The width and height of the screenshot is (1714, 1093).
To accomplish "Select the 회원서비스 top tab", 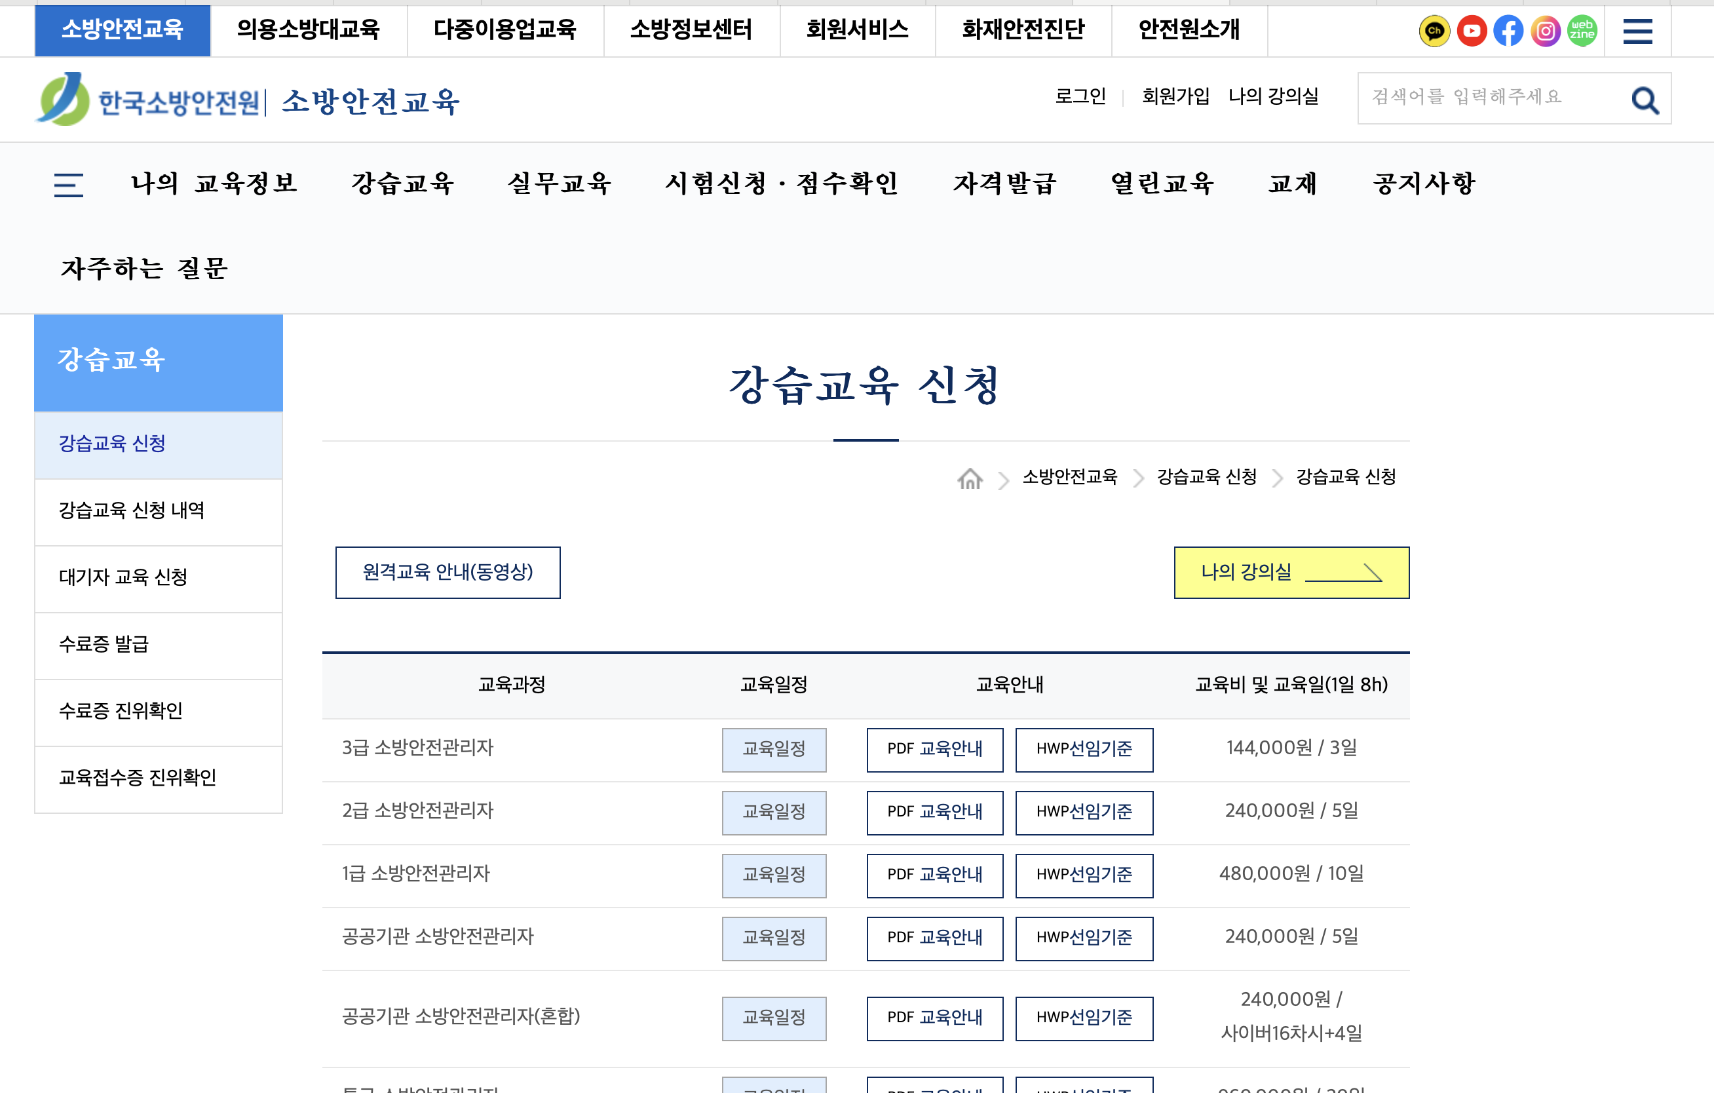I will click(x=857, y=29).
